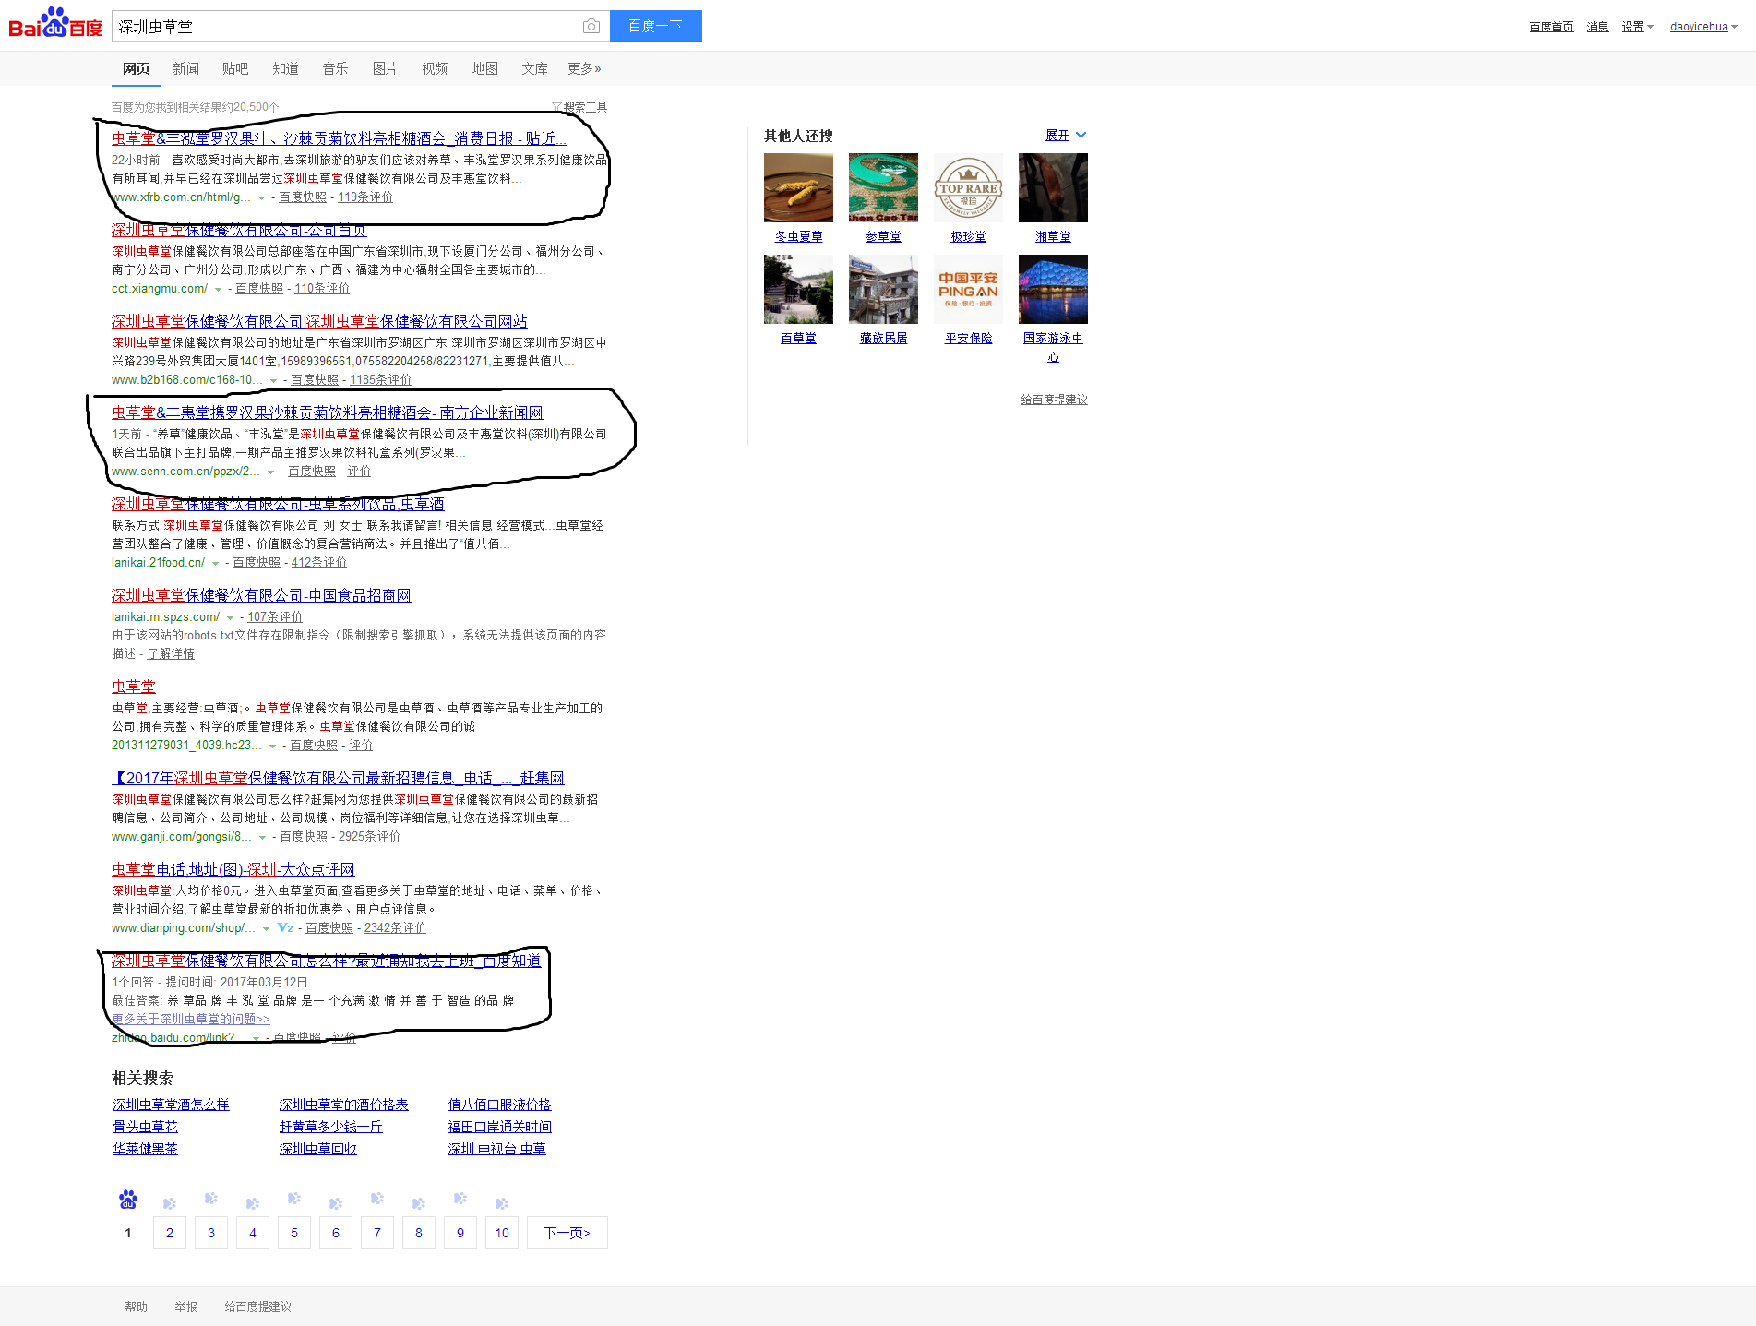Screen dimensions: 1756x1326
Task: Switch to 图片 tab
Action: [x=385, y=68]
